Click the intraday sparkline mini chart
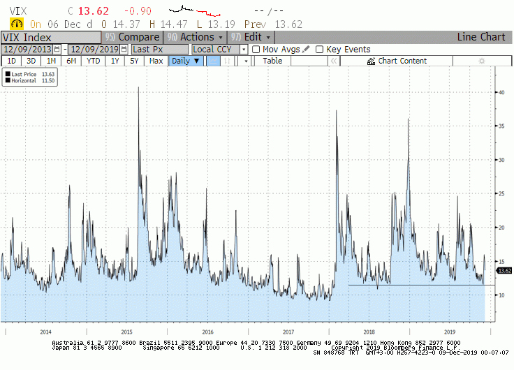This screenshot has width=514, height=370. click(195, 10)
